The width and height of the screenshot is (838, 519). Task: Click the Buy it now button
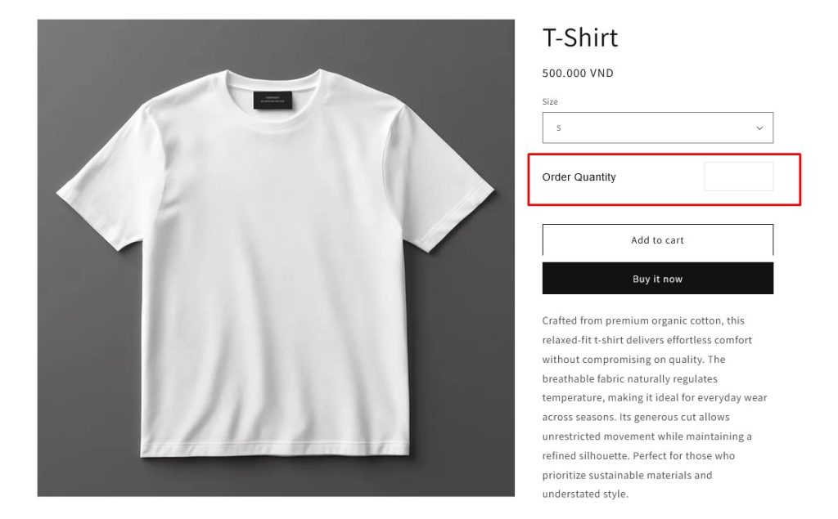[657, 278]
